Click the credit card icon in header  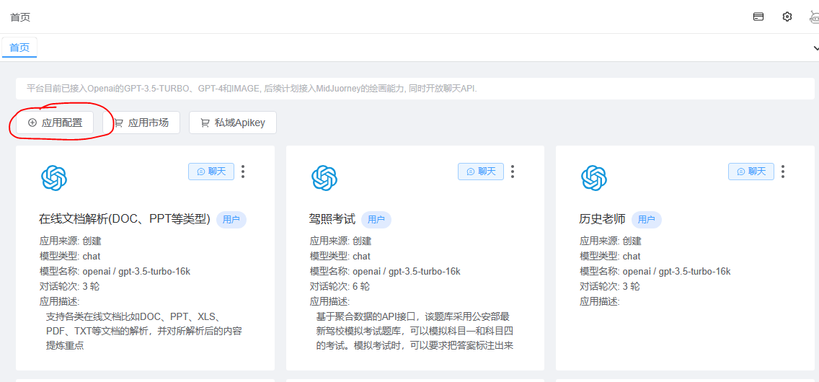(x=758, y=17)
